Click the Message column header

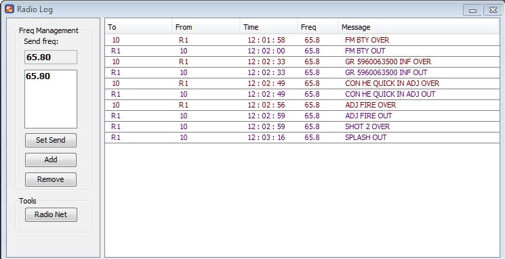(419, 27)
